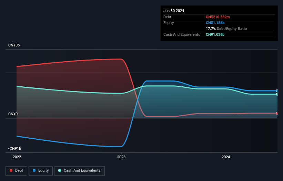Click the CN¥1.039b cash value

pyautogui.click(x=215, y=34)
